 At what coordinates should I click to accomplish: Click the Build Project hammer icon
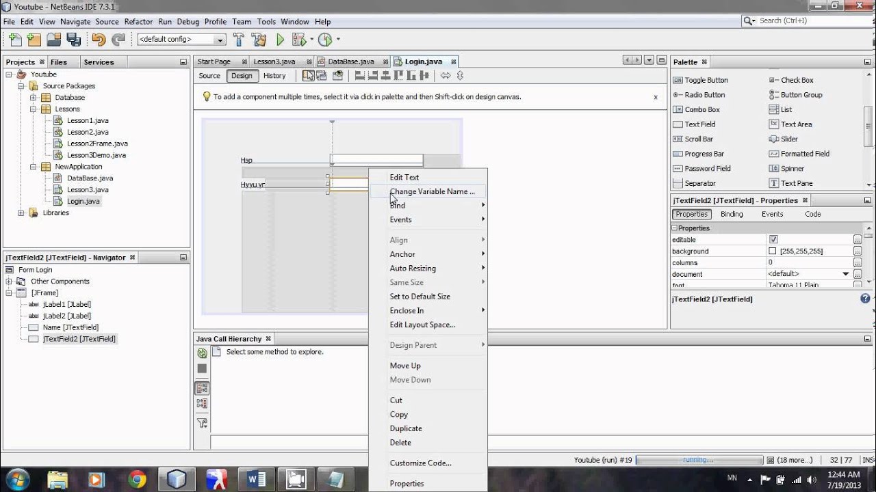(x=239, y=40)
